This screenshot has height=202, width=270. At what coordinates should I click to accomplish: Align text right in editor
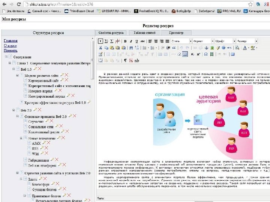[162, 41]
